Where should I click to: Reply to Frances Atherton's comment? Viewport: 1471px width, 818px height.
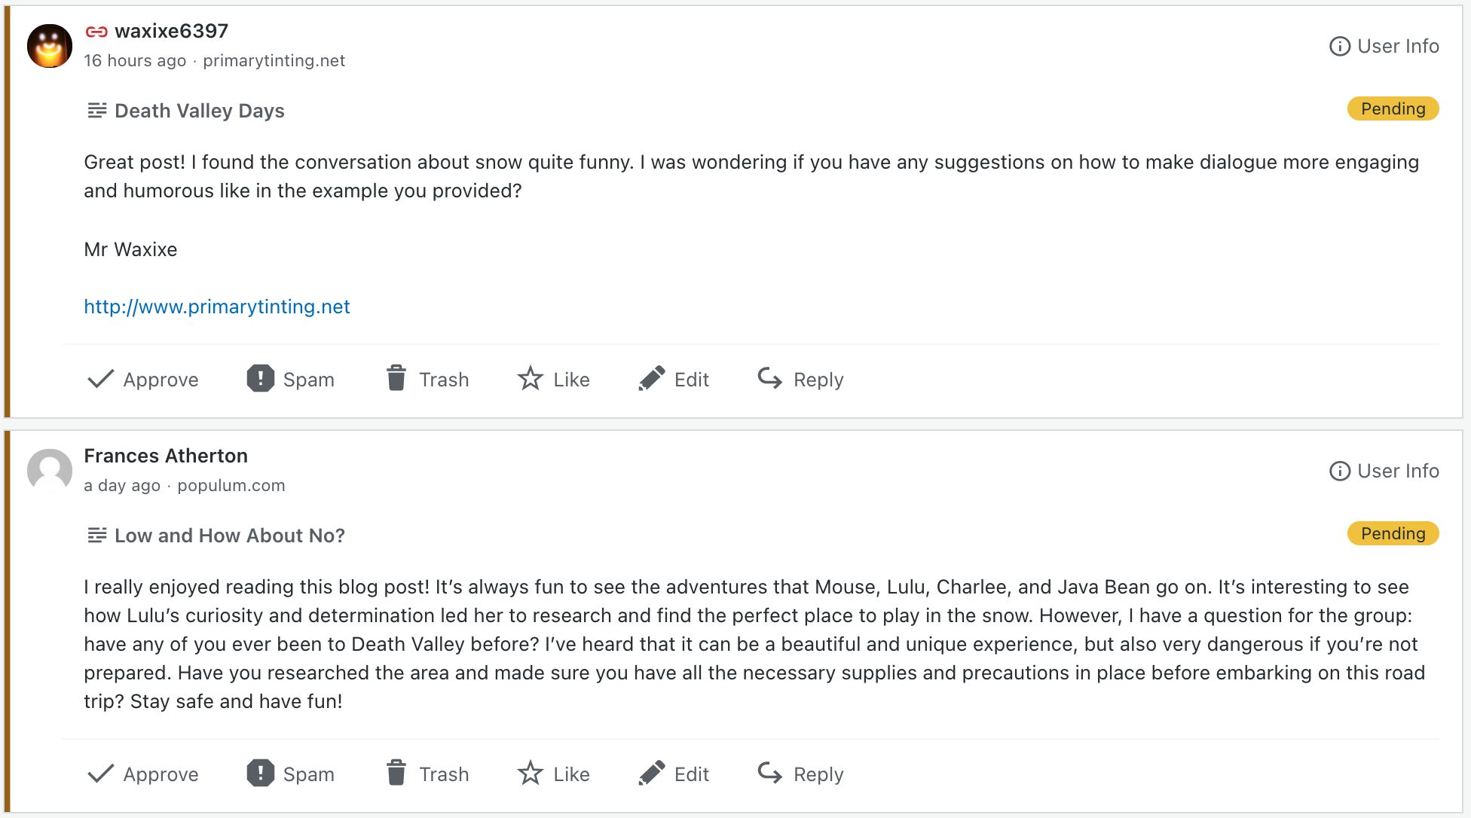click(x=800, y=774)
